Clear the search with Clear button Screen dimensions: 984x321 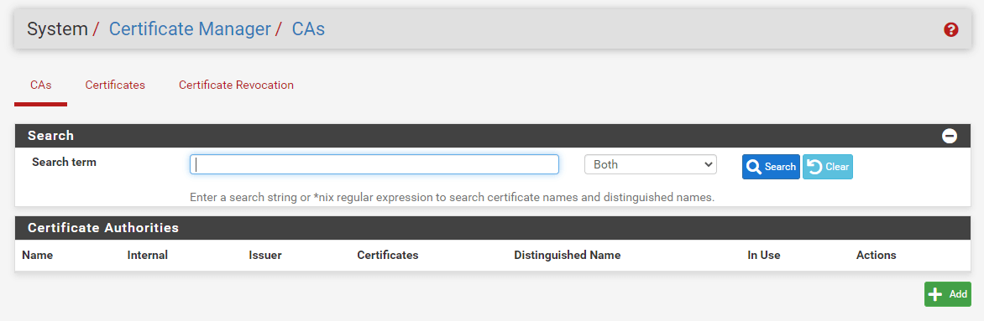(828, 167)
